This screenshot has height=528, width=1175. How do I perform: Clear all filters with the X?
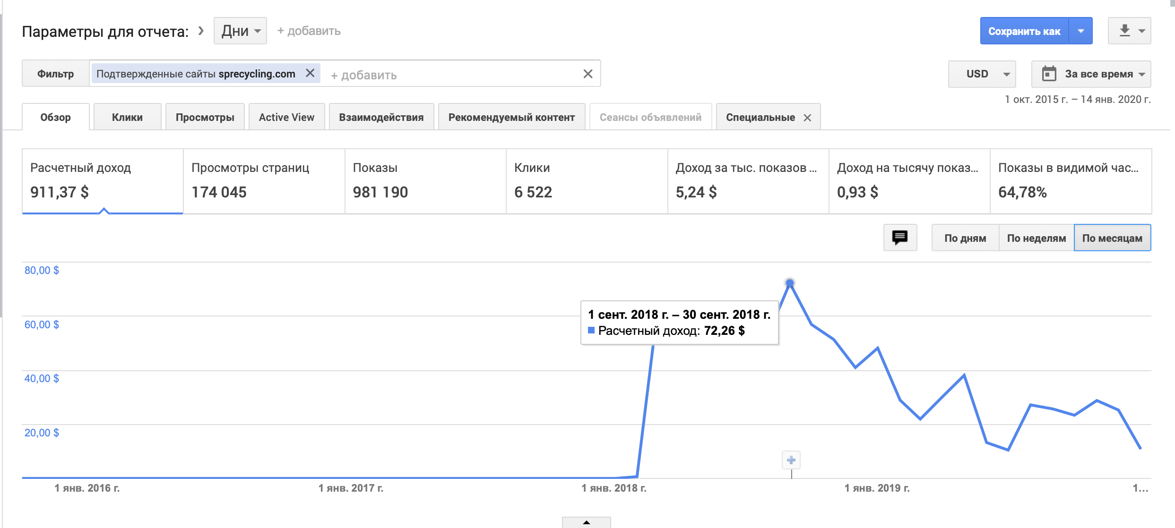[x=587, y=74]
